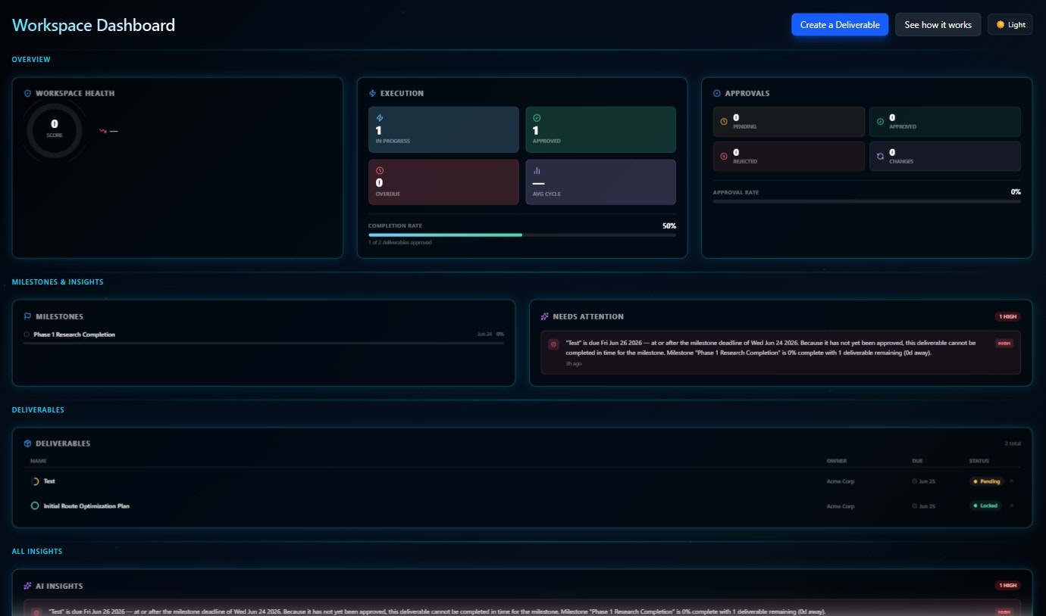Click the Name column header
1046x616 pixels.
[x=37, y=460]
